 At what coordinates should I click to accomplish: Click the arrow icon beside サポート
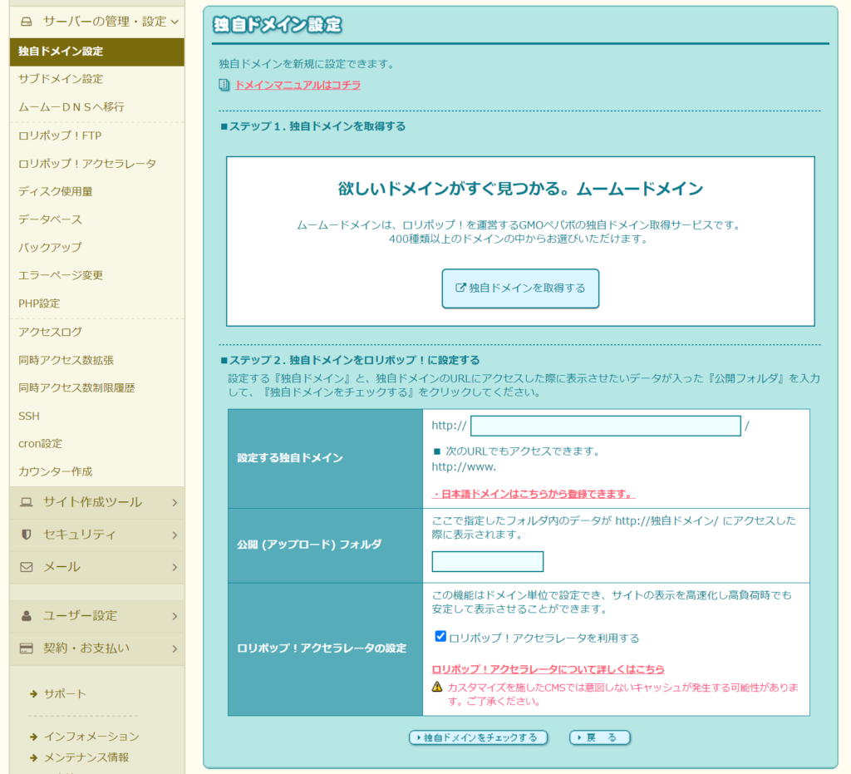[x=33, y=694]
